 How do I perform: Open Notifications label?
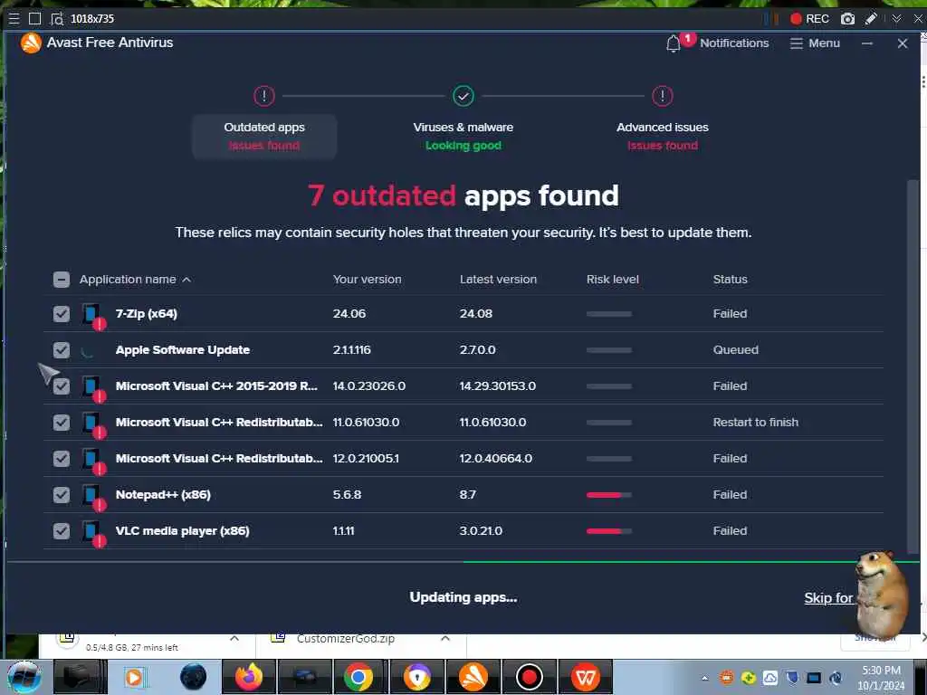tap(734, 43)
